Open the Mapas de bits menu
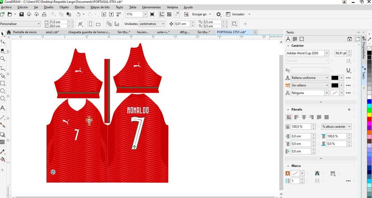This screenshot has width=372, height=198. (x=100, y=7)
